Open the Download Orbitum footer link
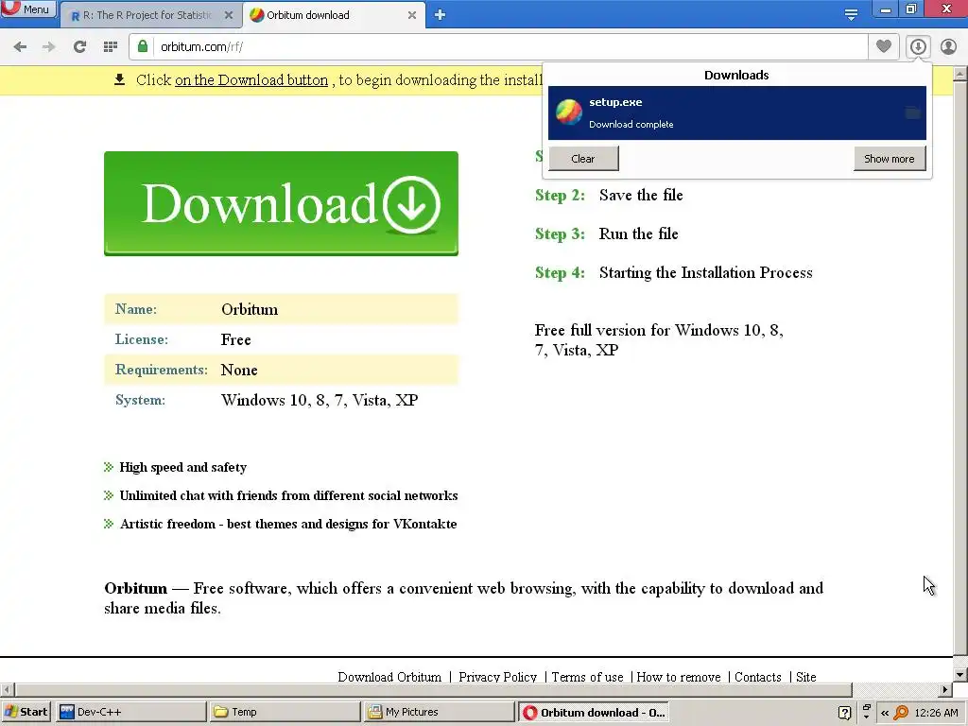 point(389,677)
